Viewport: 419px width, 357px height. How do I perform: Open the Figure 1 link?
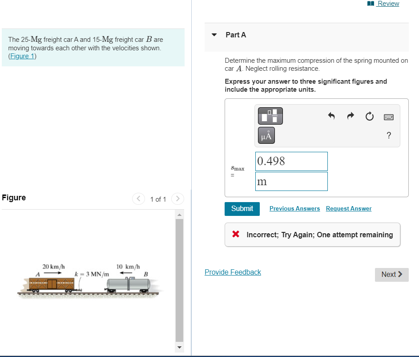[x=21, y=56]
